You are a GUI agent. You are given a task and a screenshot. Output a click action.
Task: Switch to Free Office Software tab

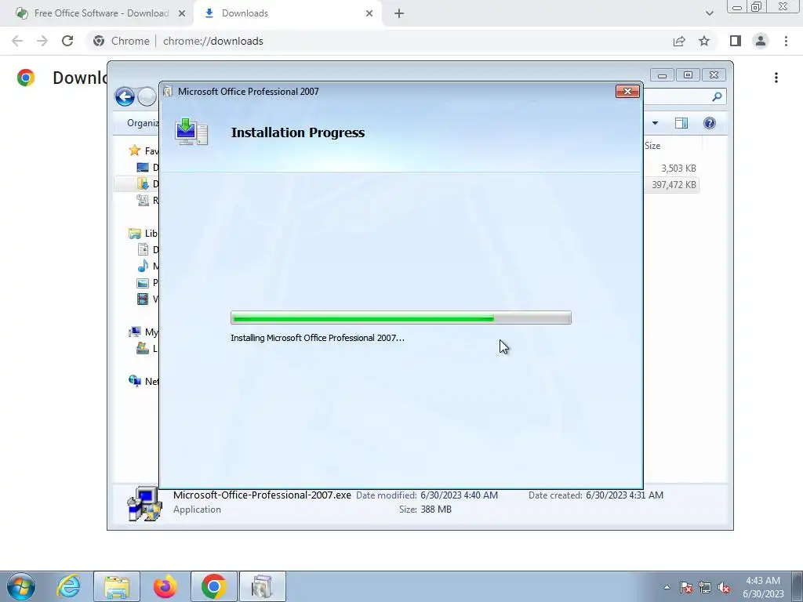point(101,13)
